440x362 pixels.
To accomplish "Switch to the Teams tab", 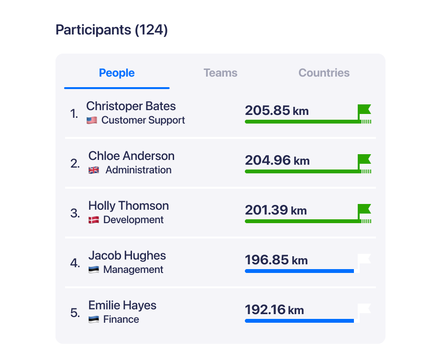I will (x=220, y=73).
